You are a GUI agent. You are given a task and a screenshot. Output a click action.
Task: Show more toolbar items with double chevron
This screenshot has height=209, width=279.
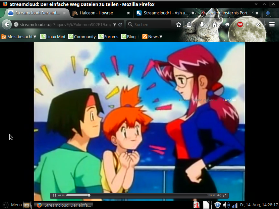click(258, 24)
